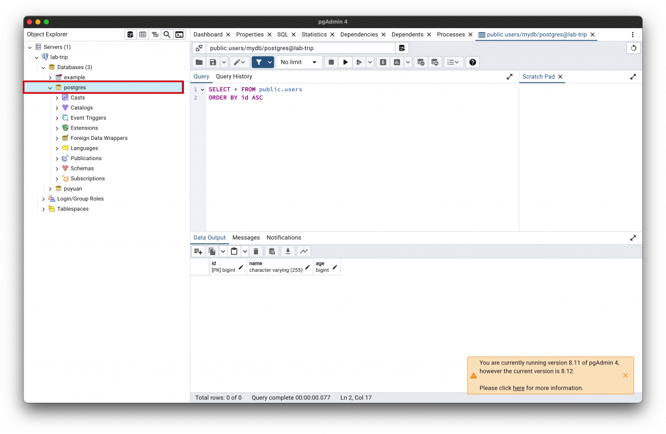666x434 pixels.
Task: Toggle the blue Sort/Filter funnel button
Action: 259,62
